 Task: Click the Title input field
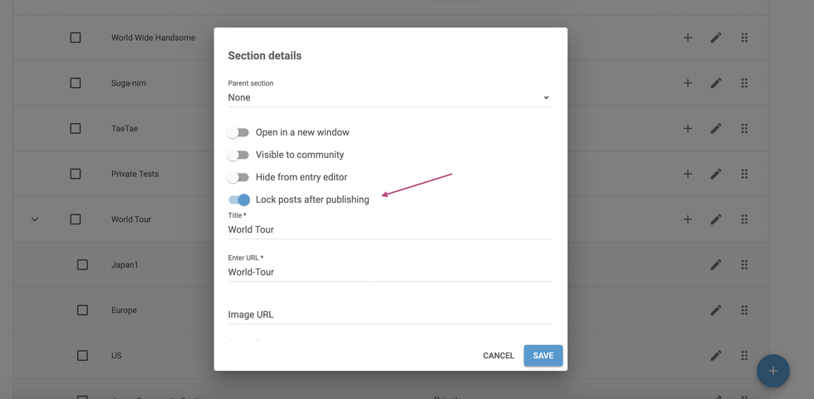tap(390, 229)
